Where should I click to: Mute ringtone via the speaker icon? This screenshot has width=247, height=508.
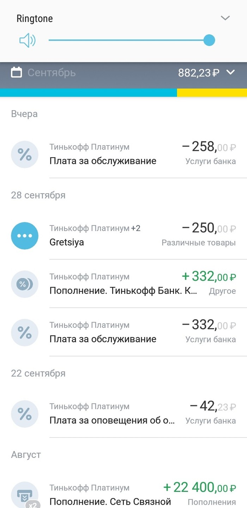click(x=27, y=41)
